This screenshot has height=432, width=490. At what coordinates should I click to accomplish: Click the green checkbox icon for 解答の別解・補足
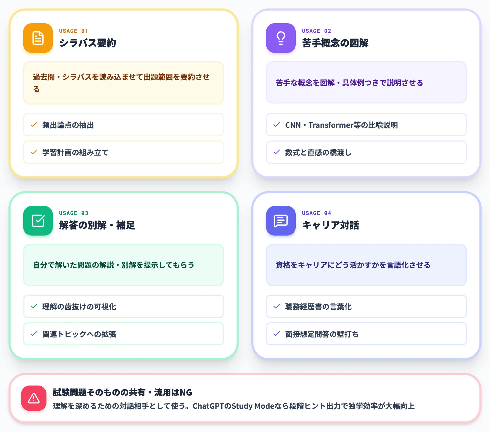tap(38, 221)
